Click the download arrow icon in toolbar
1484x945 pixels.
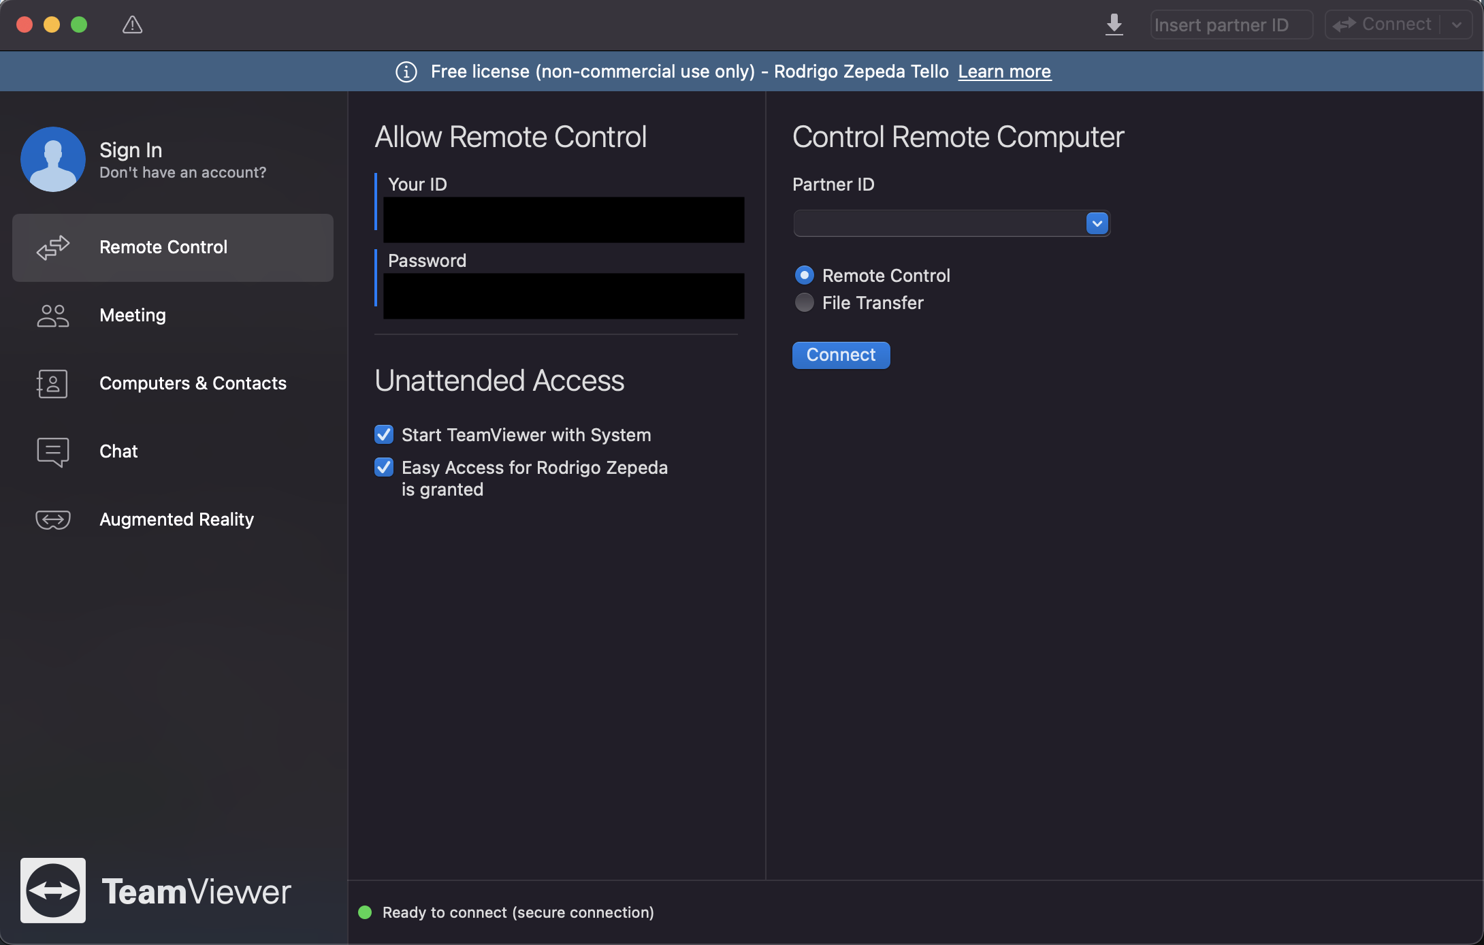1114,25
